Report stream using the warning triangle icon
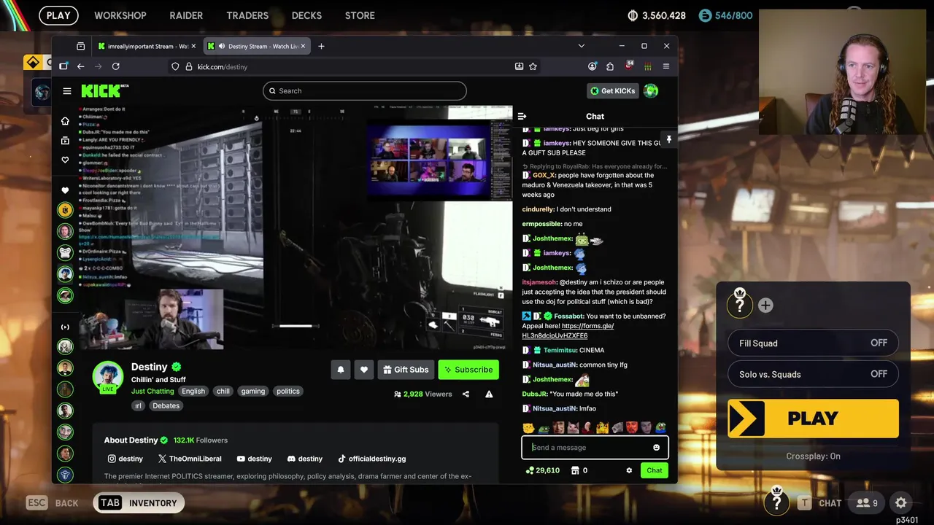Viewport: 934px width, 525px height. coord(489,394)
